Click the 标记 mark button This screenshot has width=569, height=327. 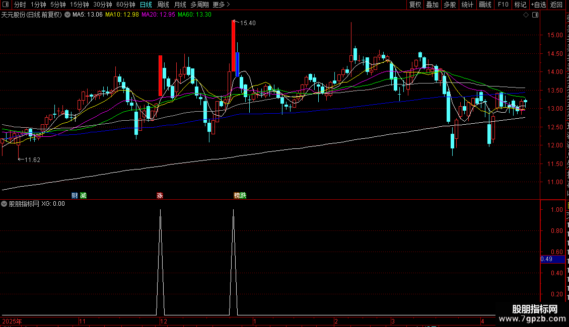click(x=520, y=5)
